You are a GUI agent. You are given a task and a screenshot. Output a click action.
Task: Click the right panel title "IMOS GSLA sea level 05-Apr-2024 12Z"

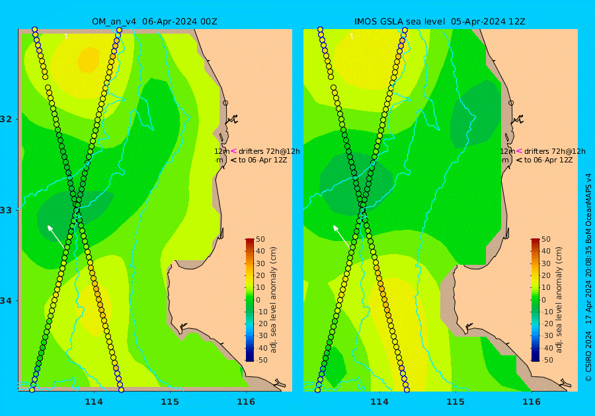click(440, 22)
